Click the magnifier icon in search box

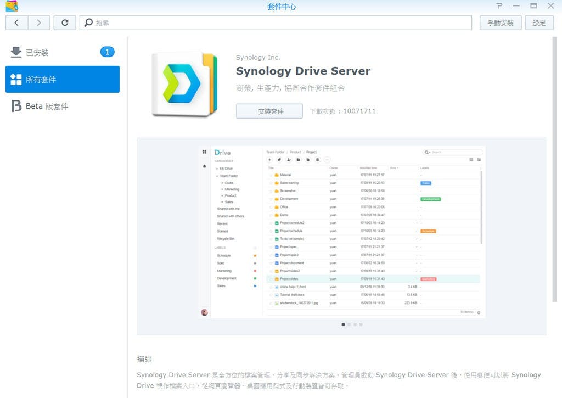click(x=88, y=23)
